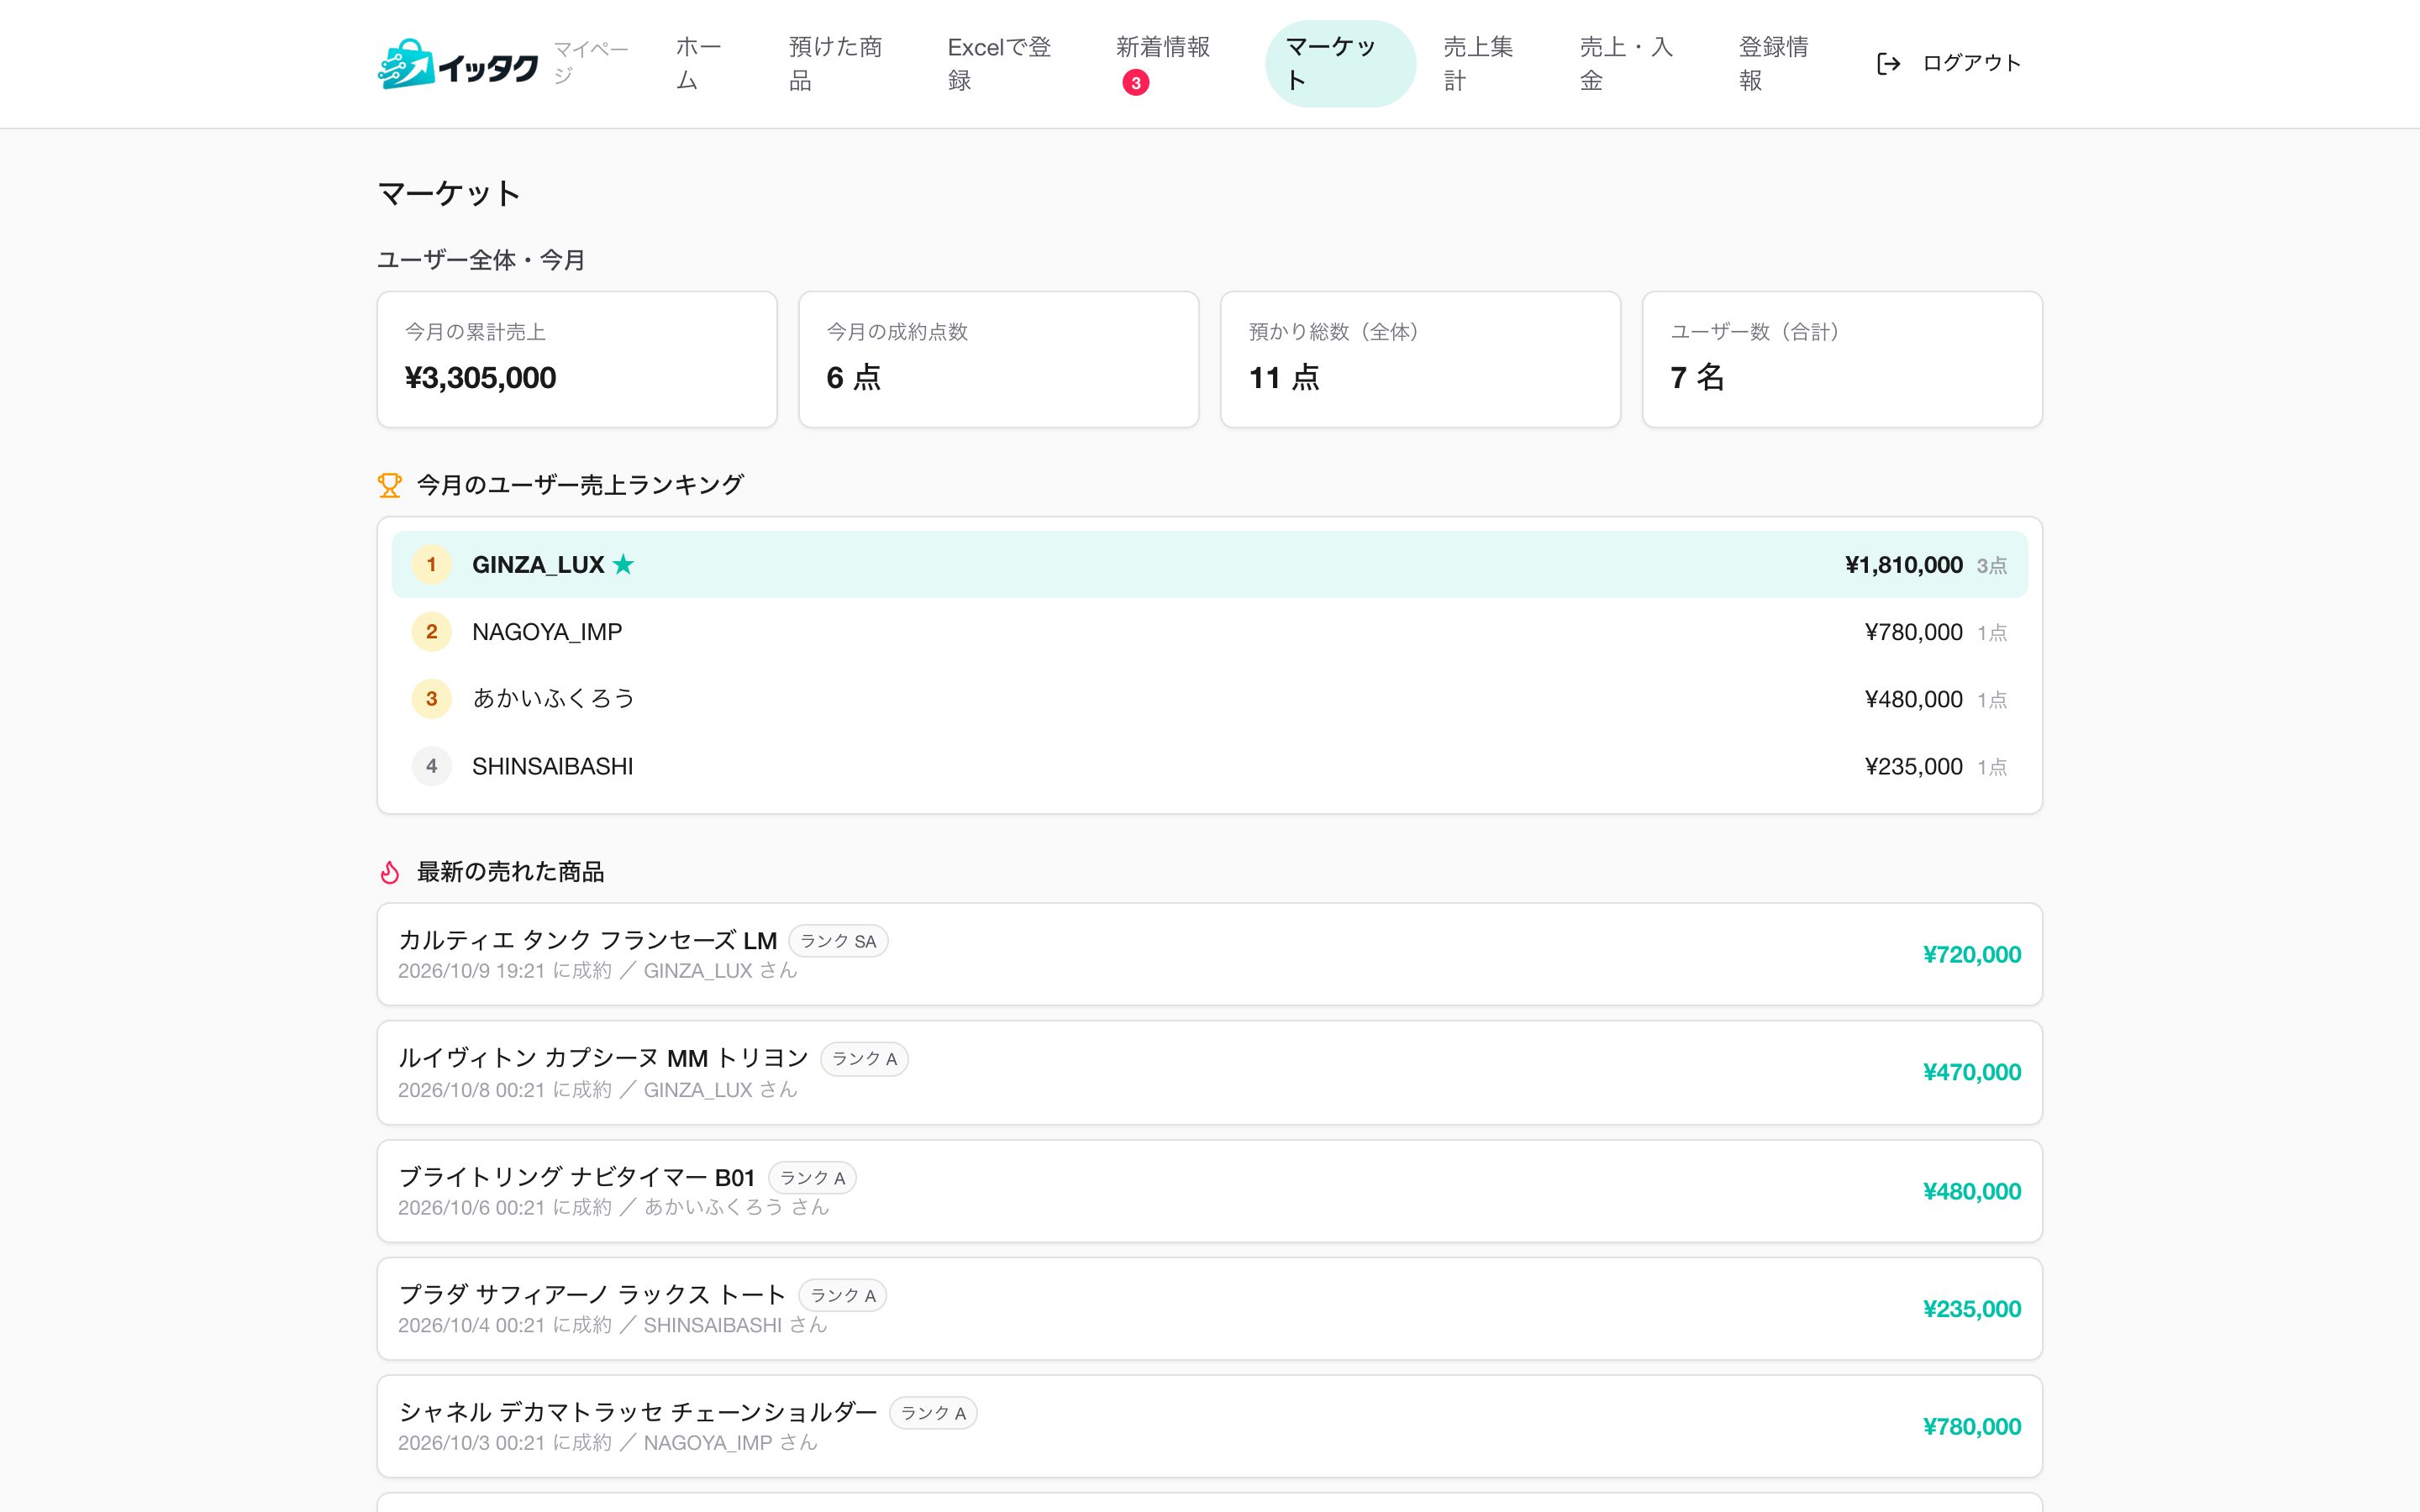Click the 今月の累計売上 ¥3,305,000 card
2420x1512 pixels.
click(577, 360)
